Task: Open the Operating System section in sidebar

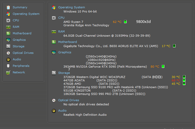Action: coord(26,14)
